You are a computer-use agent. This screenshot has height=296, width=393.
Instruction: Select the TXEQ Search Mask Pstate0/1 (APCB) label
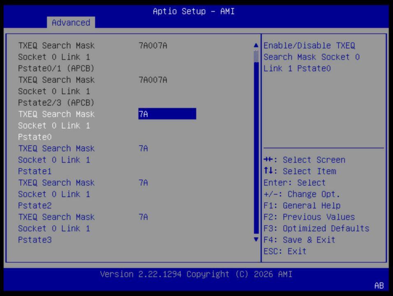[x=56, y=57]
